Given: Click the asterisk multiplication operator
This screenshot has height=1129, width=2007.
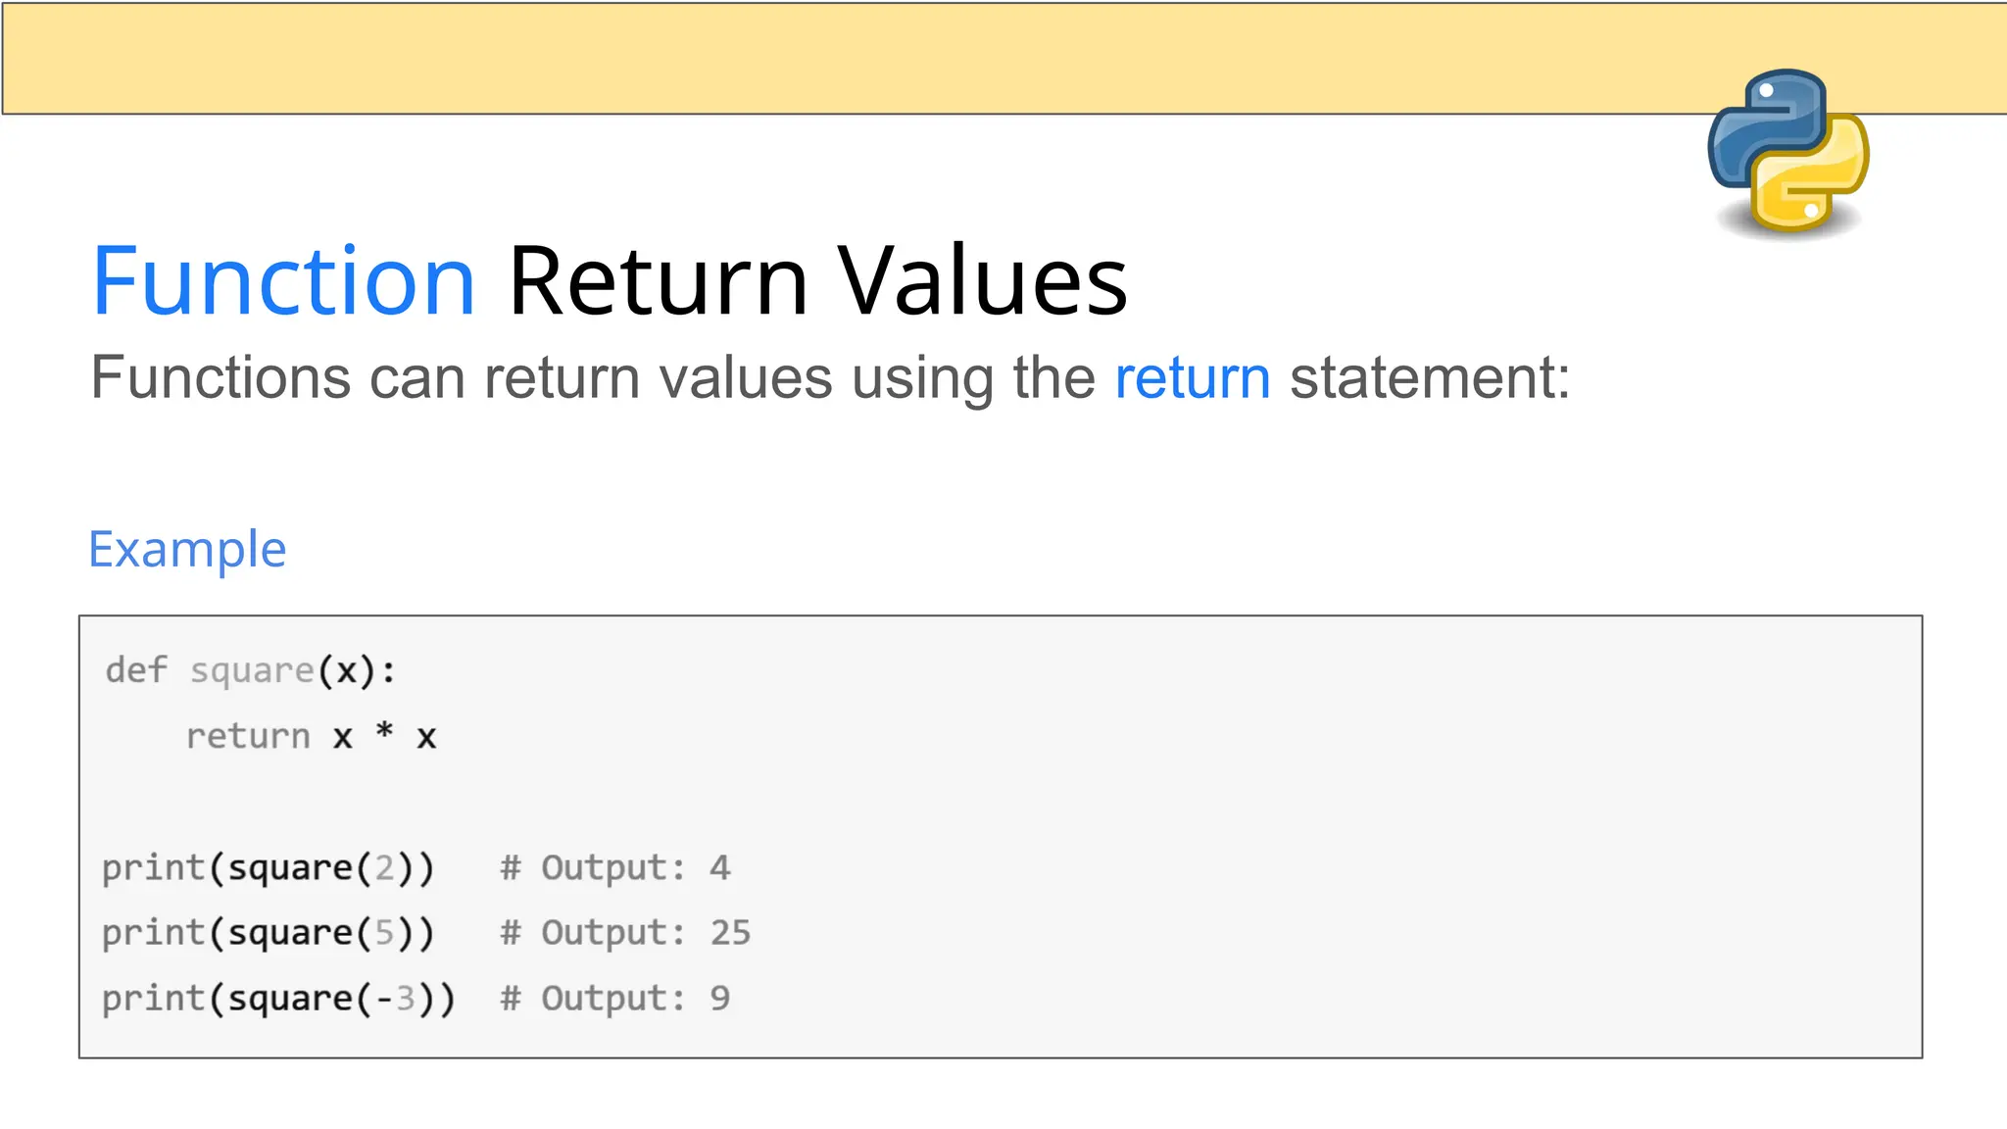Looking at the screenshot, I should coord(384,733).
